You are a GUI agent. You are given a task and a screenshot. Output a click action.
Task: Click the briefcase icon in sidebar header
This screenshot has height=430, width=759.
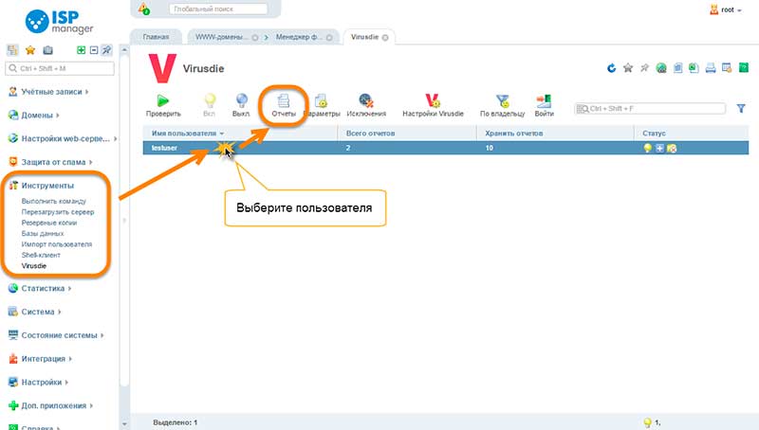[47, 50]
